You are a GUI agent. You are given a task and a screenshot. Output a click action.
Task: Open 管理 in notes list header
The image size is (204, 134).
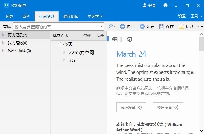tap(87, 36)
